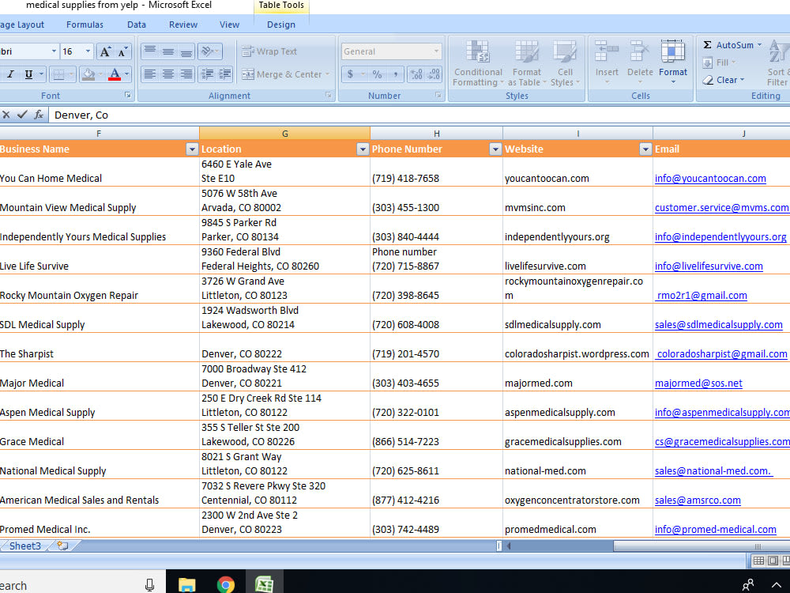Open the Phone Number filter dropdown
The height and width of the screenshot is (593, 790).
[495, 149]
